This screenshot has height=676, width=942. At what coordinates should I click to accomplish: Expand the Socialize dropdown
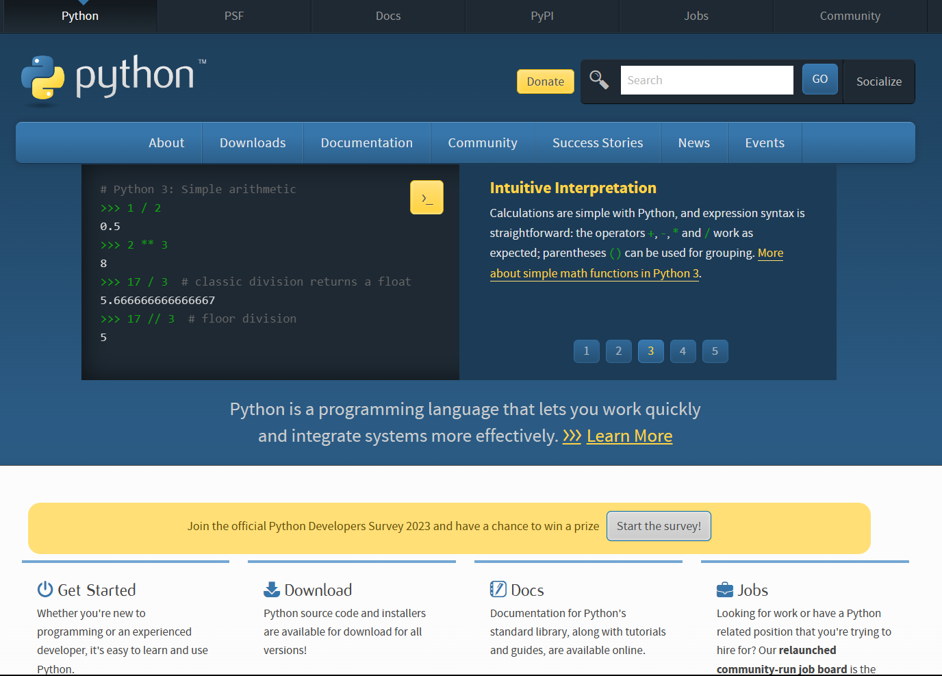(879, 82)
